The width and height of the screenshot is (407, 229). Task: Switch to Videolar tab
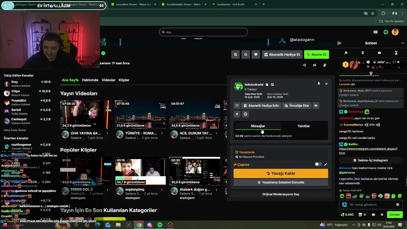[x=108, y=80]
